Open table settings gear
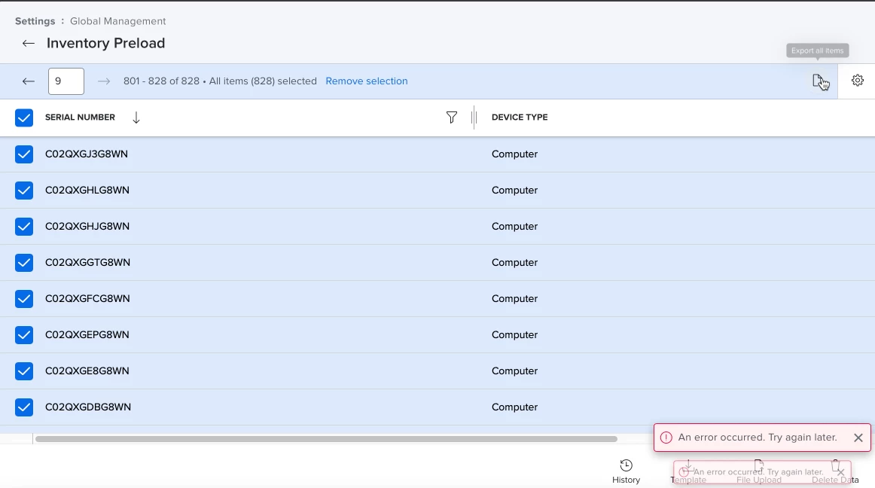875x488 pixels. tap(858, 81)
